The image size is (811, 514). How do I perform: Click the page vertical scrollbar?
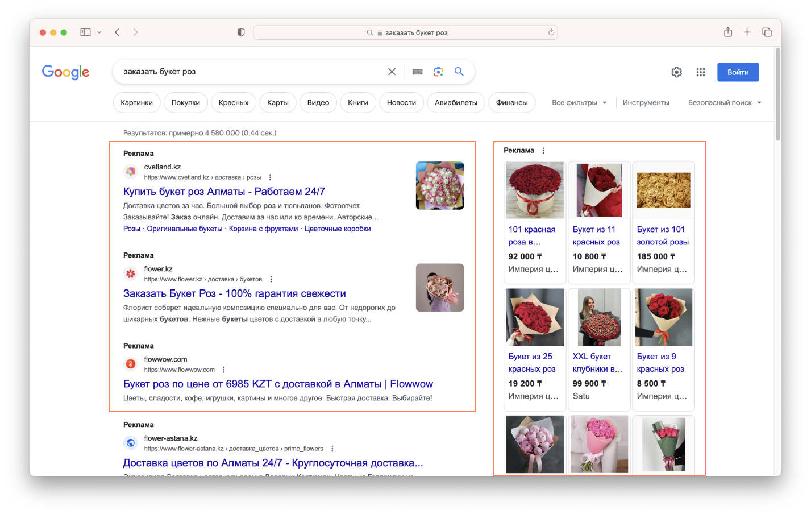[777, 94]
